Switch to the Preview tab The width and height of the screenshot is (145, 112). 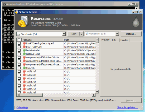pyautogui.click(x=105, y=40)
